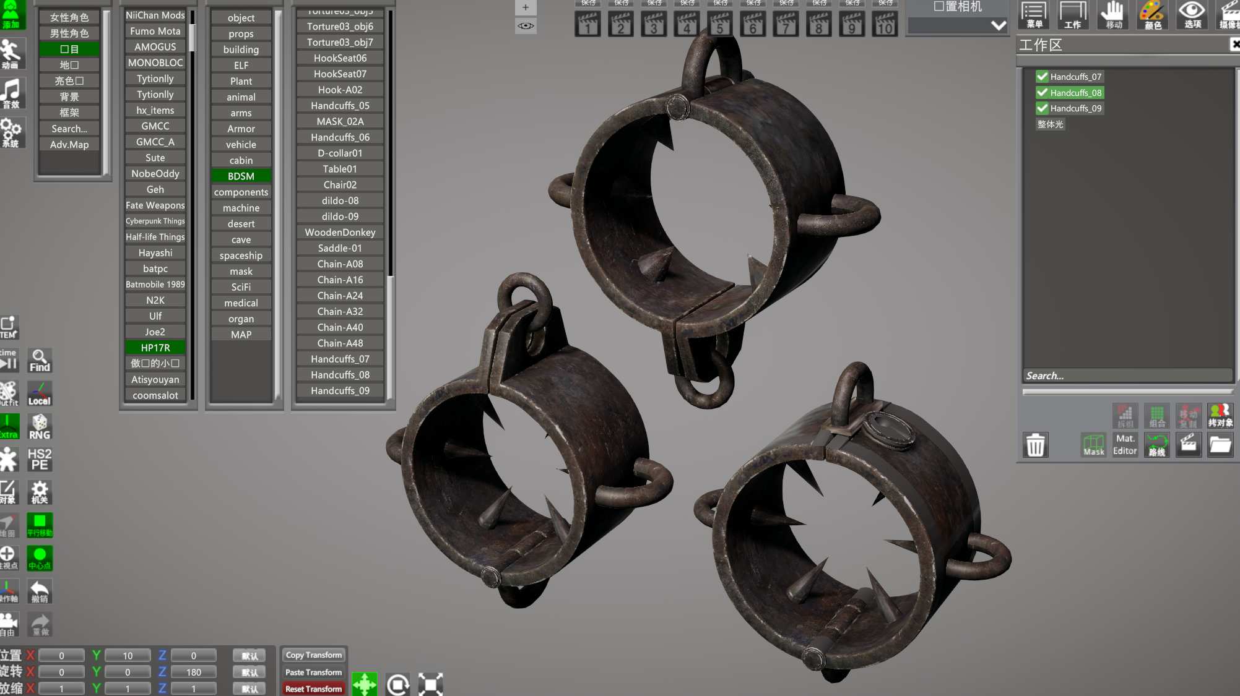
Task: Click the Mask cube icon
Action: [x=1094, y=445]
